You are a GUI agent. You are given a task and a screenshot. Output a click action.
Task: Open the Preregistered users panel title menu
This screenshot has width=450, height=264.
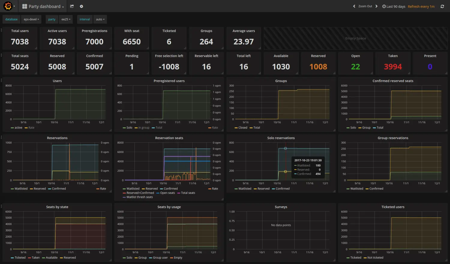coord(169,81)
